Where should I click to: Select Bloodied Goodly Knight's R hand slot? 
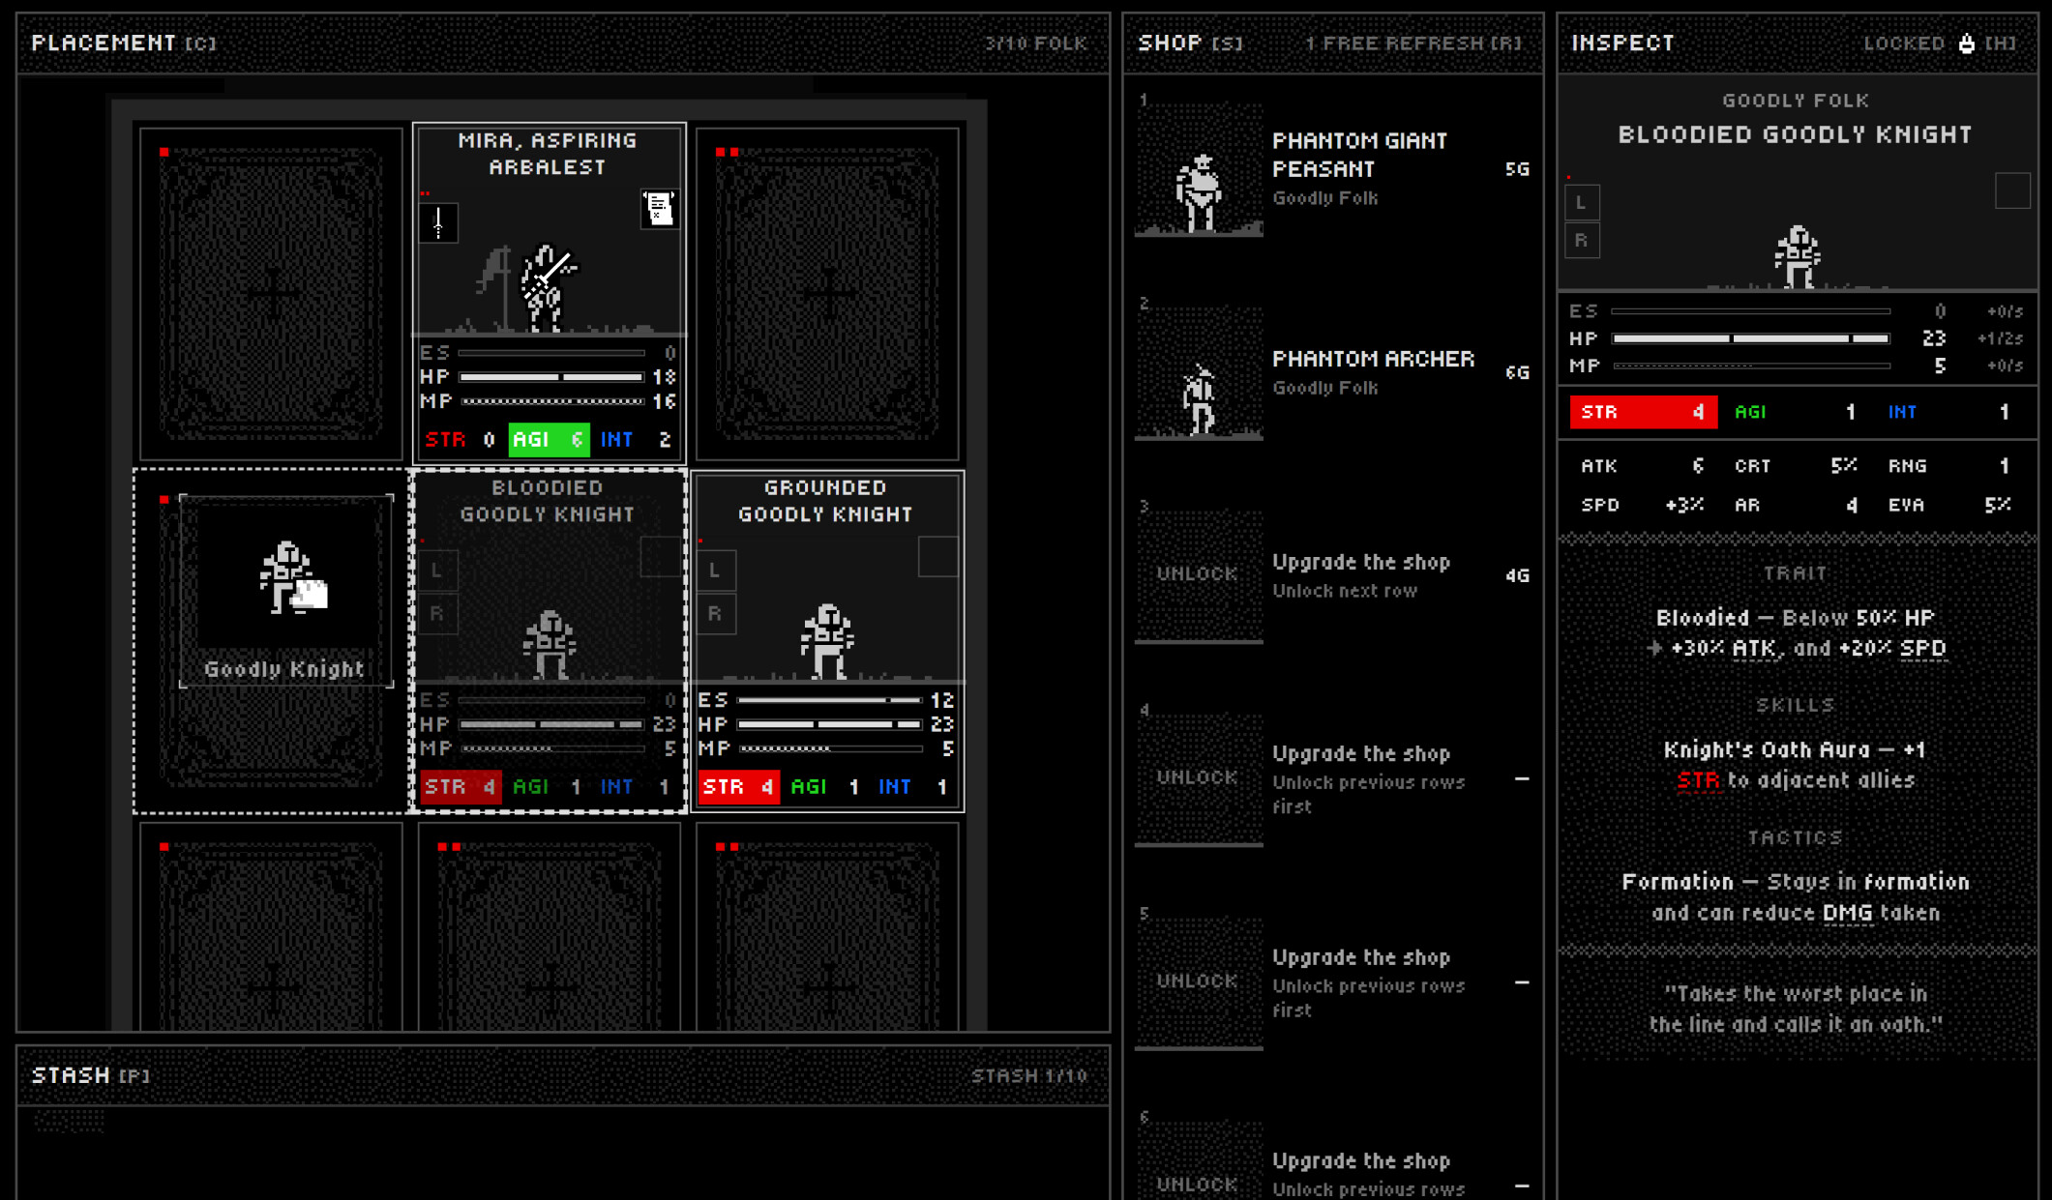[437, 614]
